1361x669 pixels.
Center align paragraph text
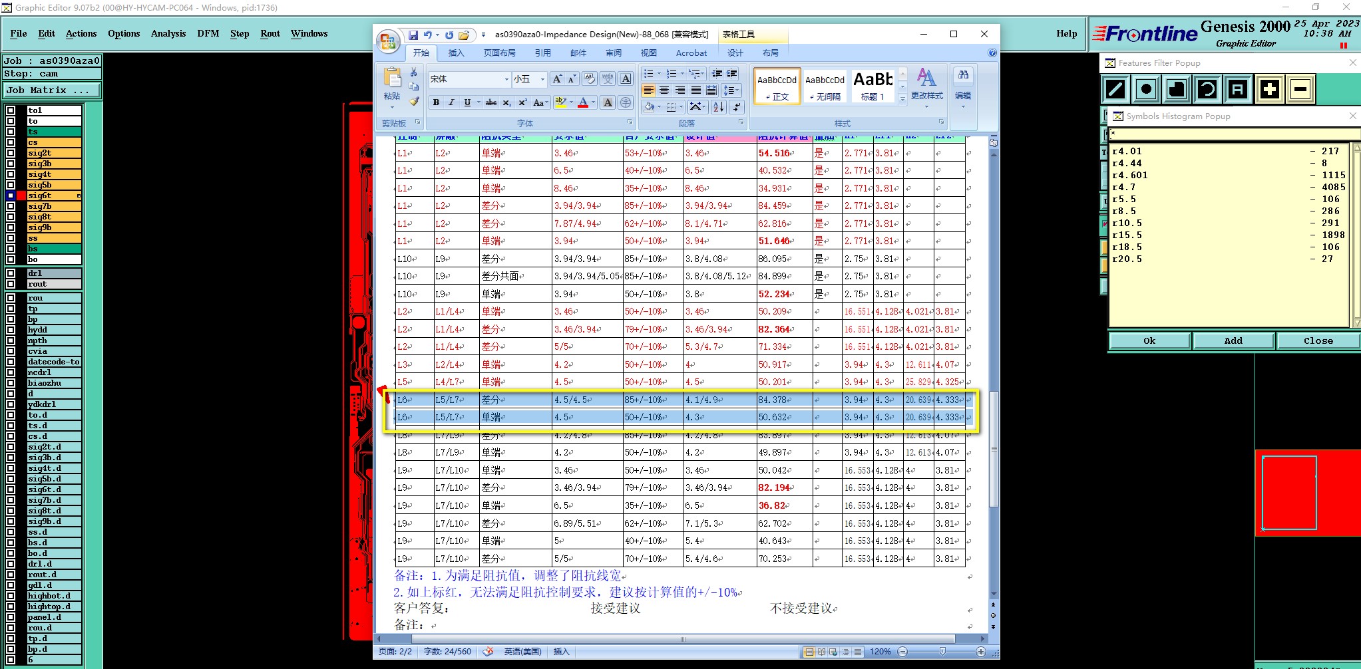click(664, 90)
